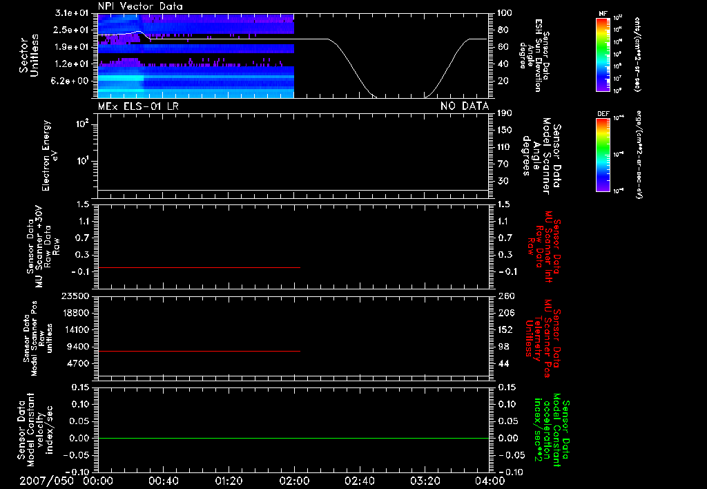Click the 'NPI Vector Data' panel title
The image size is (707, 489).
tap(140, 6)
